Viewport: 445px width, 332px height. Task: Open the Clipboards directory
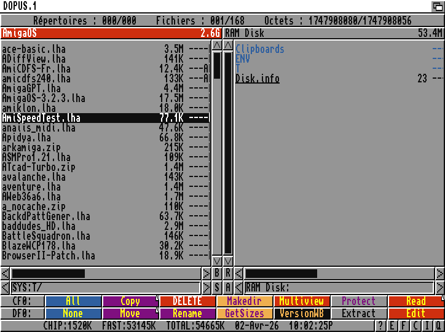[260, 49]
